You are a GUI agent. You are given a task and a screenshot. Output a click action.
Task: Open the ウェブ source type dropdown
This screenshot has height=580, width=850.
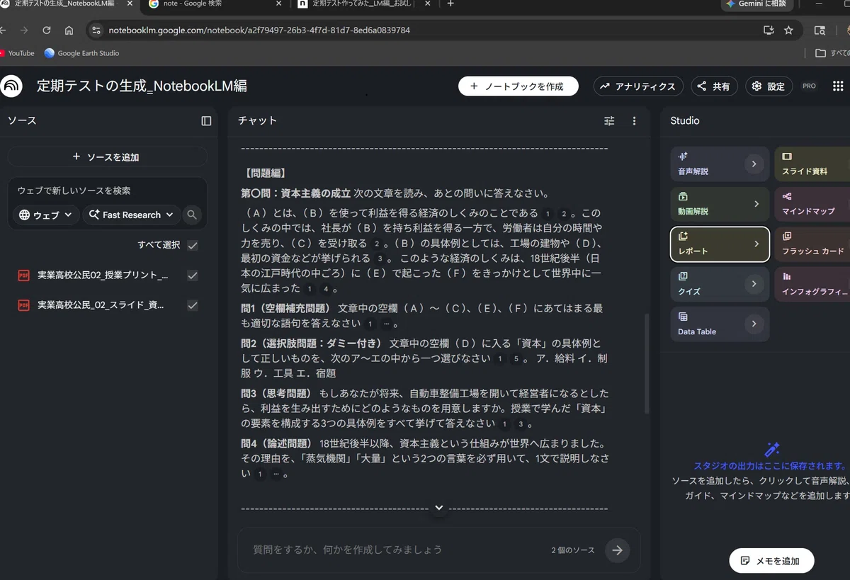46,215
